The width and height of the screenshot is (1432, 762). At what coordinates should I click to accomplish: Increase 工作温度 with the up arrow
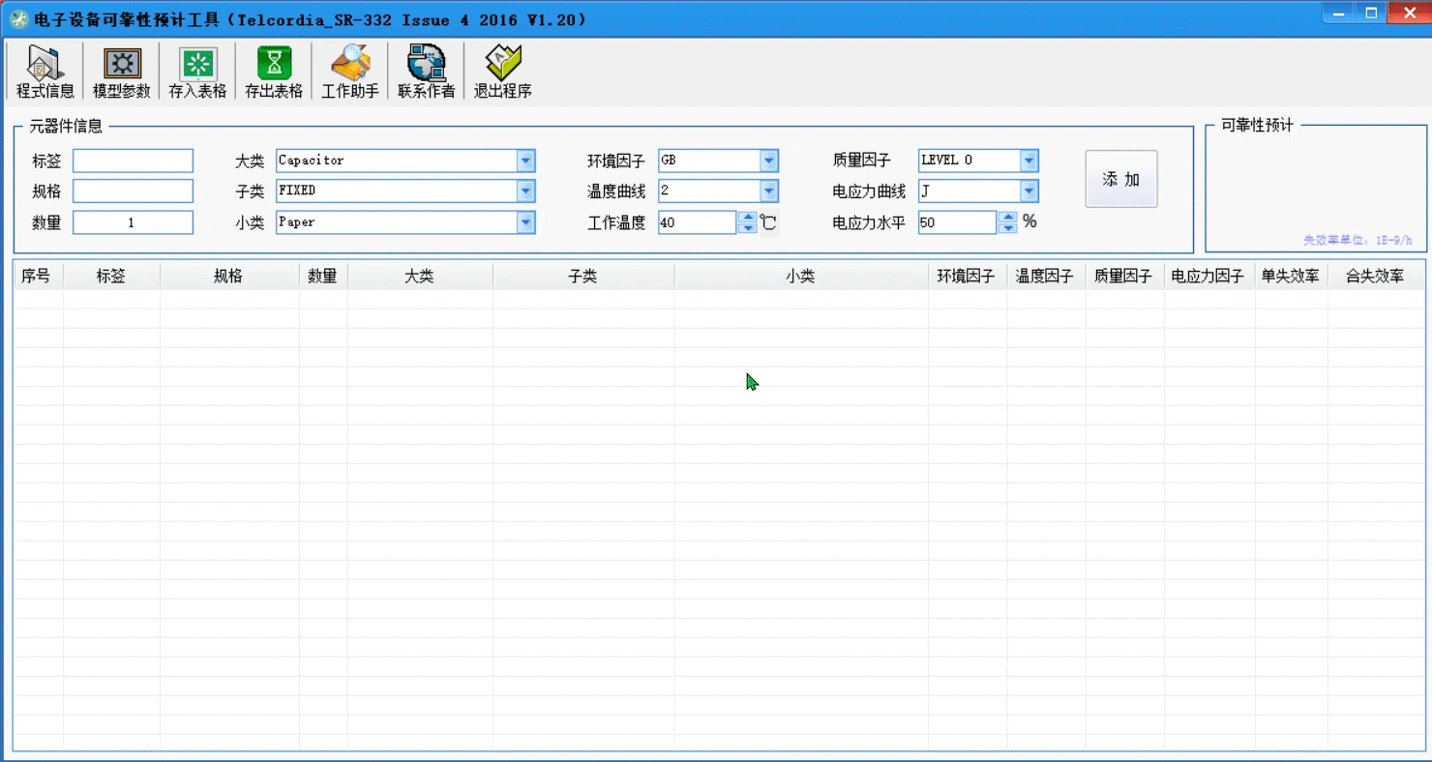click(747, 218)
